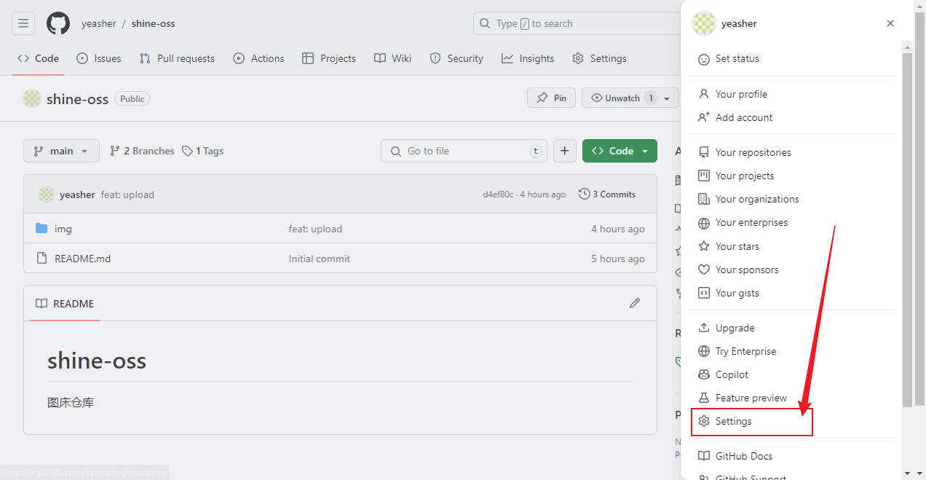The width and height of the screenshot is (926, 480).
Task: Click the Initial commit message link
Action: [320, 259]
